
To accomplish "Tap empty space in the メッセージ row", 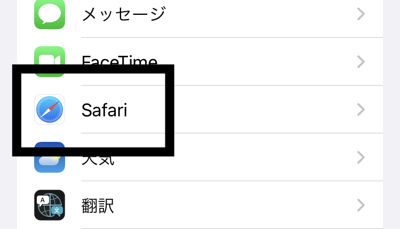I will point(256,14).
